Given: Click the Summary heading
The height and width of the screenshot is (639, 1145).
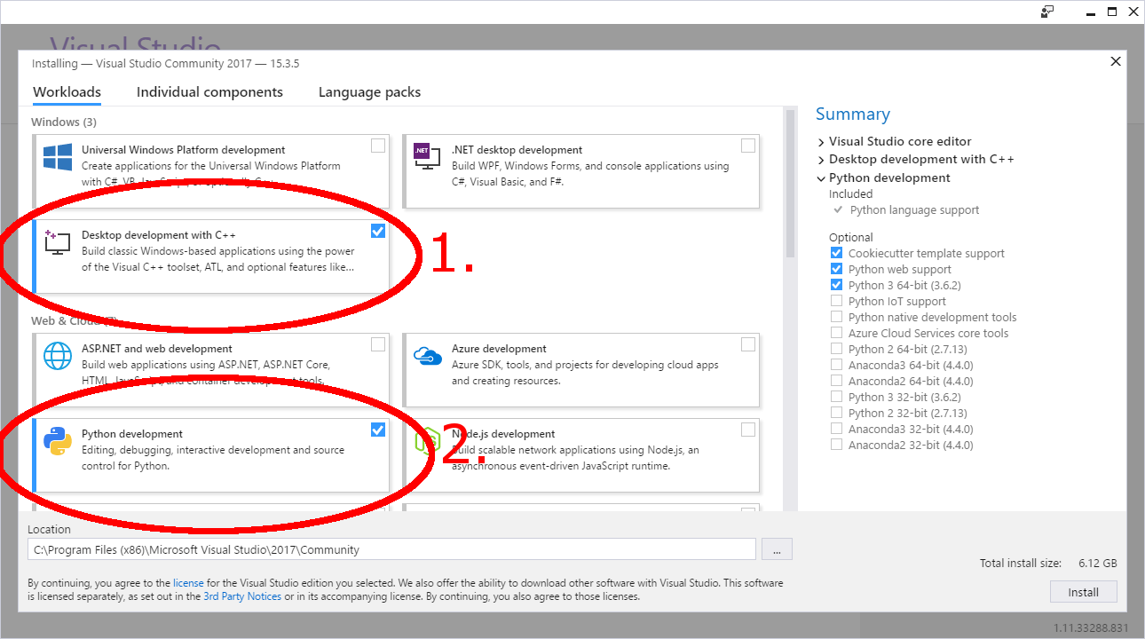Looking at the screenshot, I should pos(853,114).
